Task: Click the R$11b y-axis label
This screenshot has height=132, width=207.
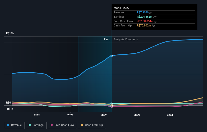Action: (10, 33)
